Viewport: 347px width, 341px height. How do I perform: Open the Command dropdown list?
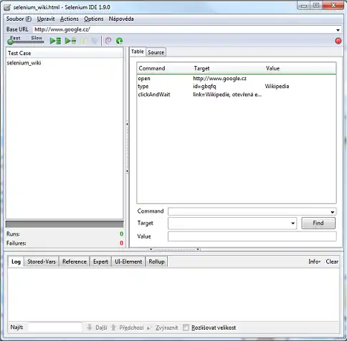coord(333,212)
